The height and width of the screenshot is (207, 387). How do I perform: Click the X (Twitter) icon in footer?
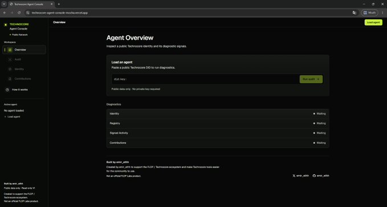coord(294,176)
